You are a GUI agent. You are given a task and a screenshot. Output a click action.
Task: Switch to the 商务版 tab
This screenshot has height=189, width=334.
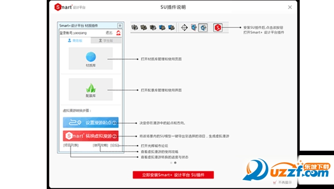75,40
